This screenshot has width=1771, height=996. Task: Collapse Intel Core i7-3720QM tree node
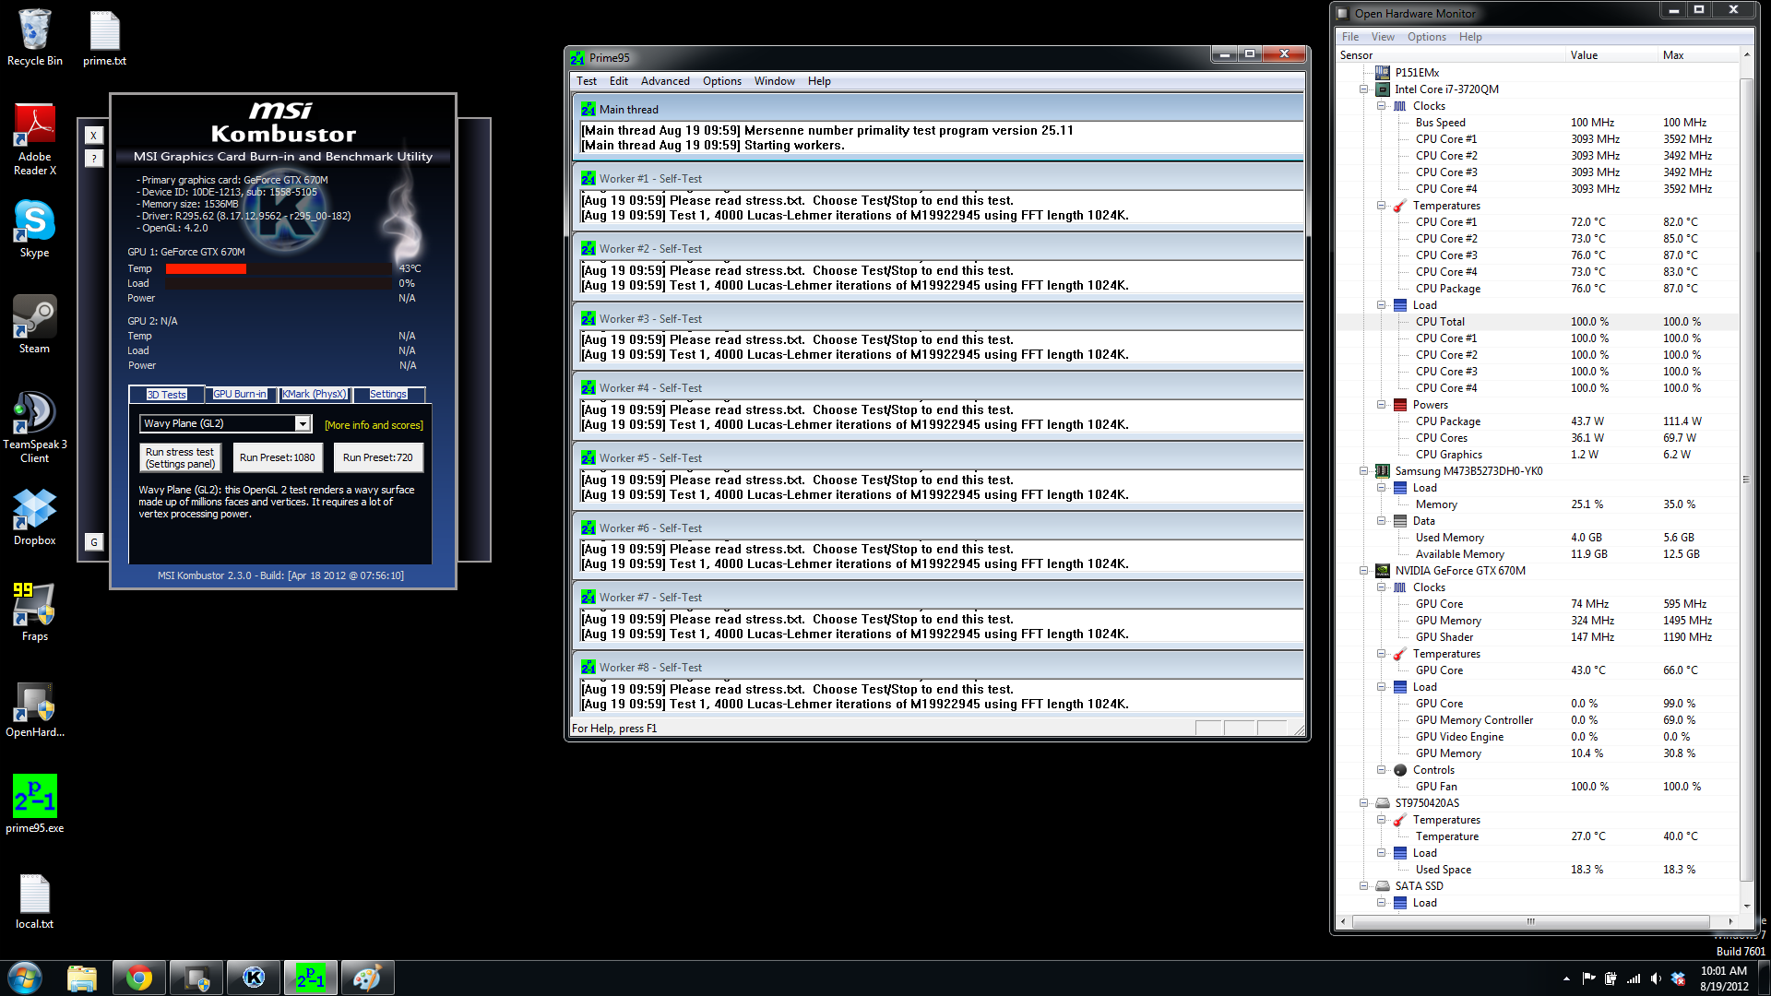tap(1364, 89)
